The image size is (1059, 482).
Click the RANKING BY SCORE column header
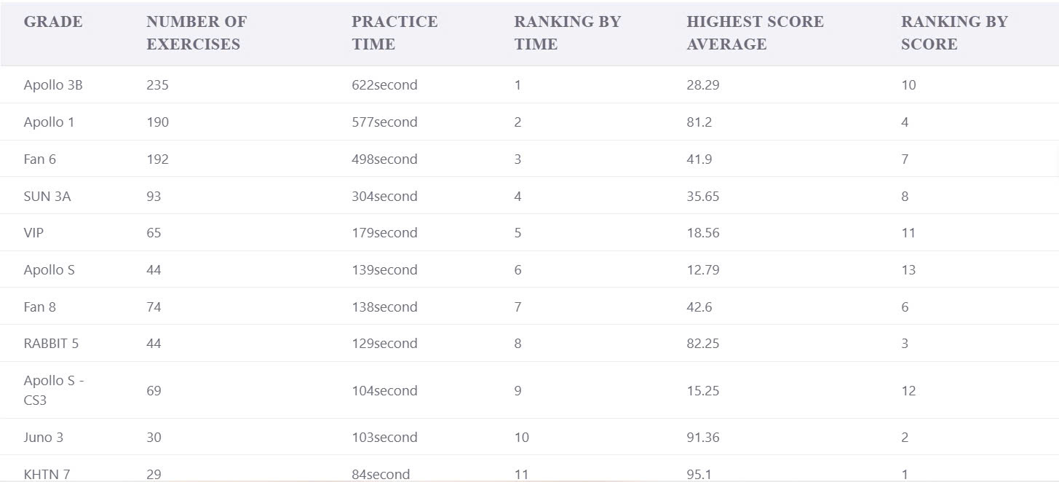tap(954, 33)
